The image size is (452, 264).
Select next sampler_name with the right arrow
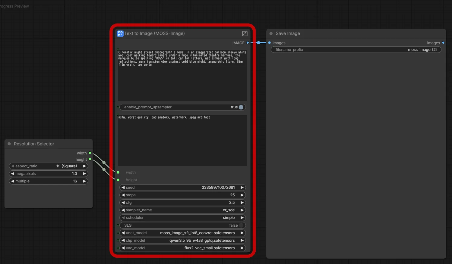[242, 210]
